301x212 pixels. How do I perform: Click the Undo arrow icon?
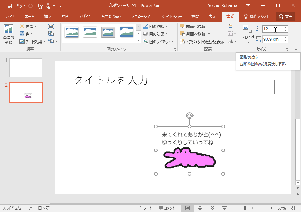click(19, 6)
